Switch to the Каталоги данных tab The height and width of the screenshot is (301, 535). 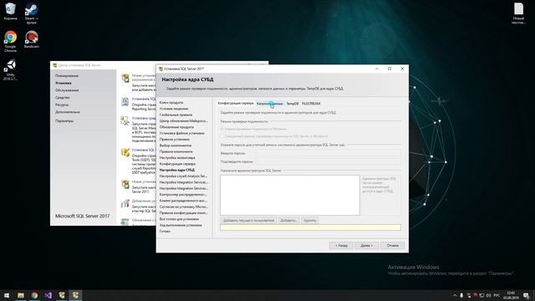[x=269, y=104]
